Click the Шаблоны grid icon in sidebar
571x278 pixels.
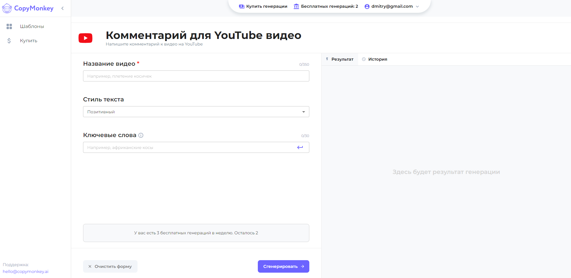9,26
